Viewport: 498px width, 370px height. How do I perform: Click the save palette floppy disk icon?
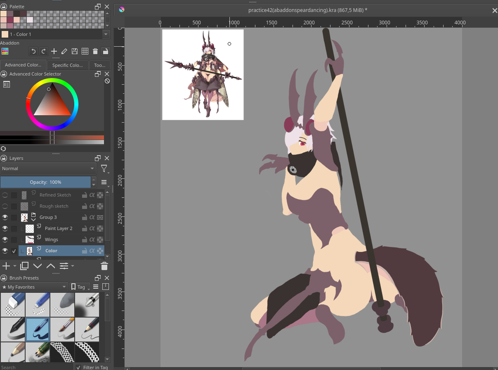(75, 52)
